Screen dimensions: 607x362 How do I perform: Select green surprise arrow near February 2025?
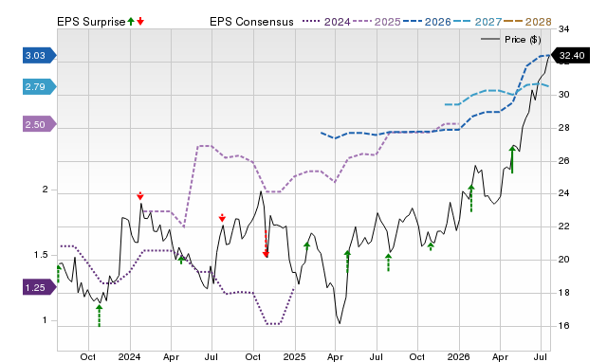pyautogui.click(x=307, y=246)
